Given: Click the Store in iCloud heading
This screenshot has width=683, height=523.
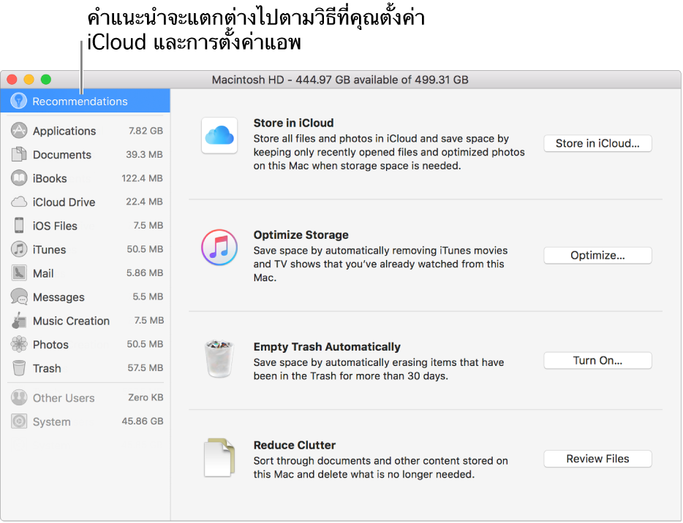Looking at the screenshot, I should (293, 123).
